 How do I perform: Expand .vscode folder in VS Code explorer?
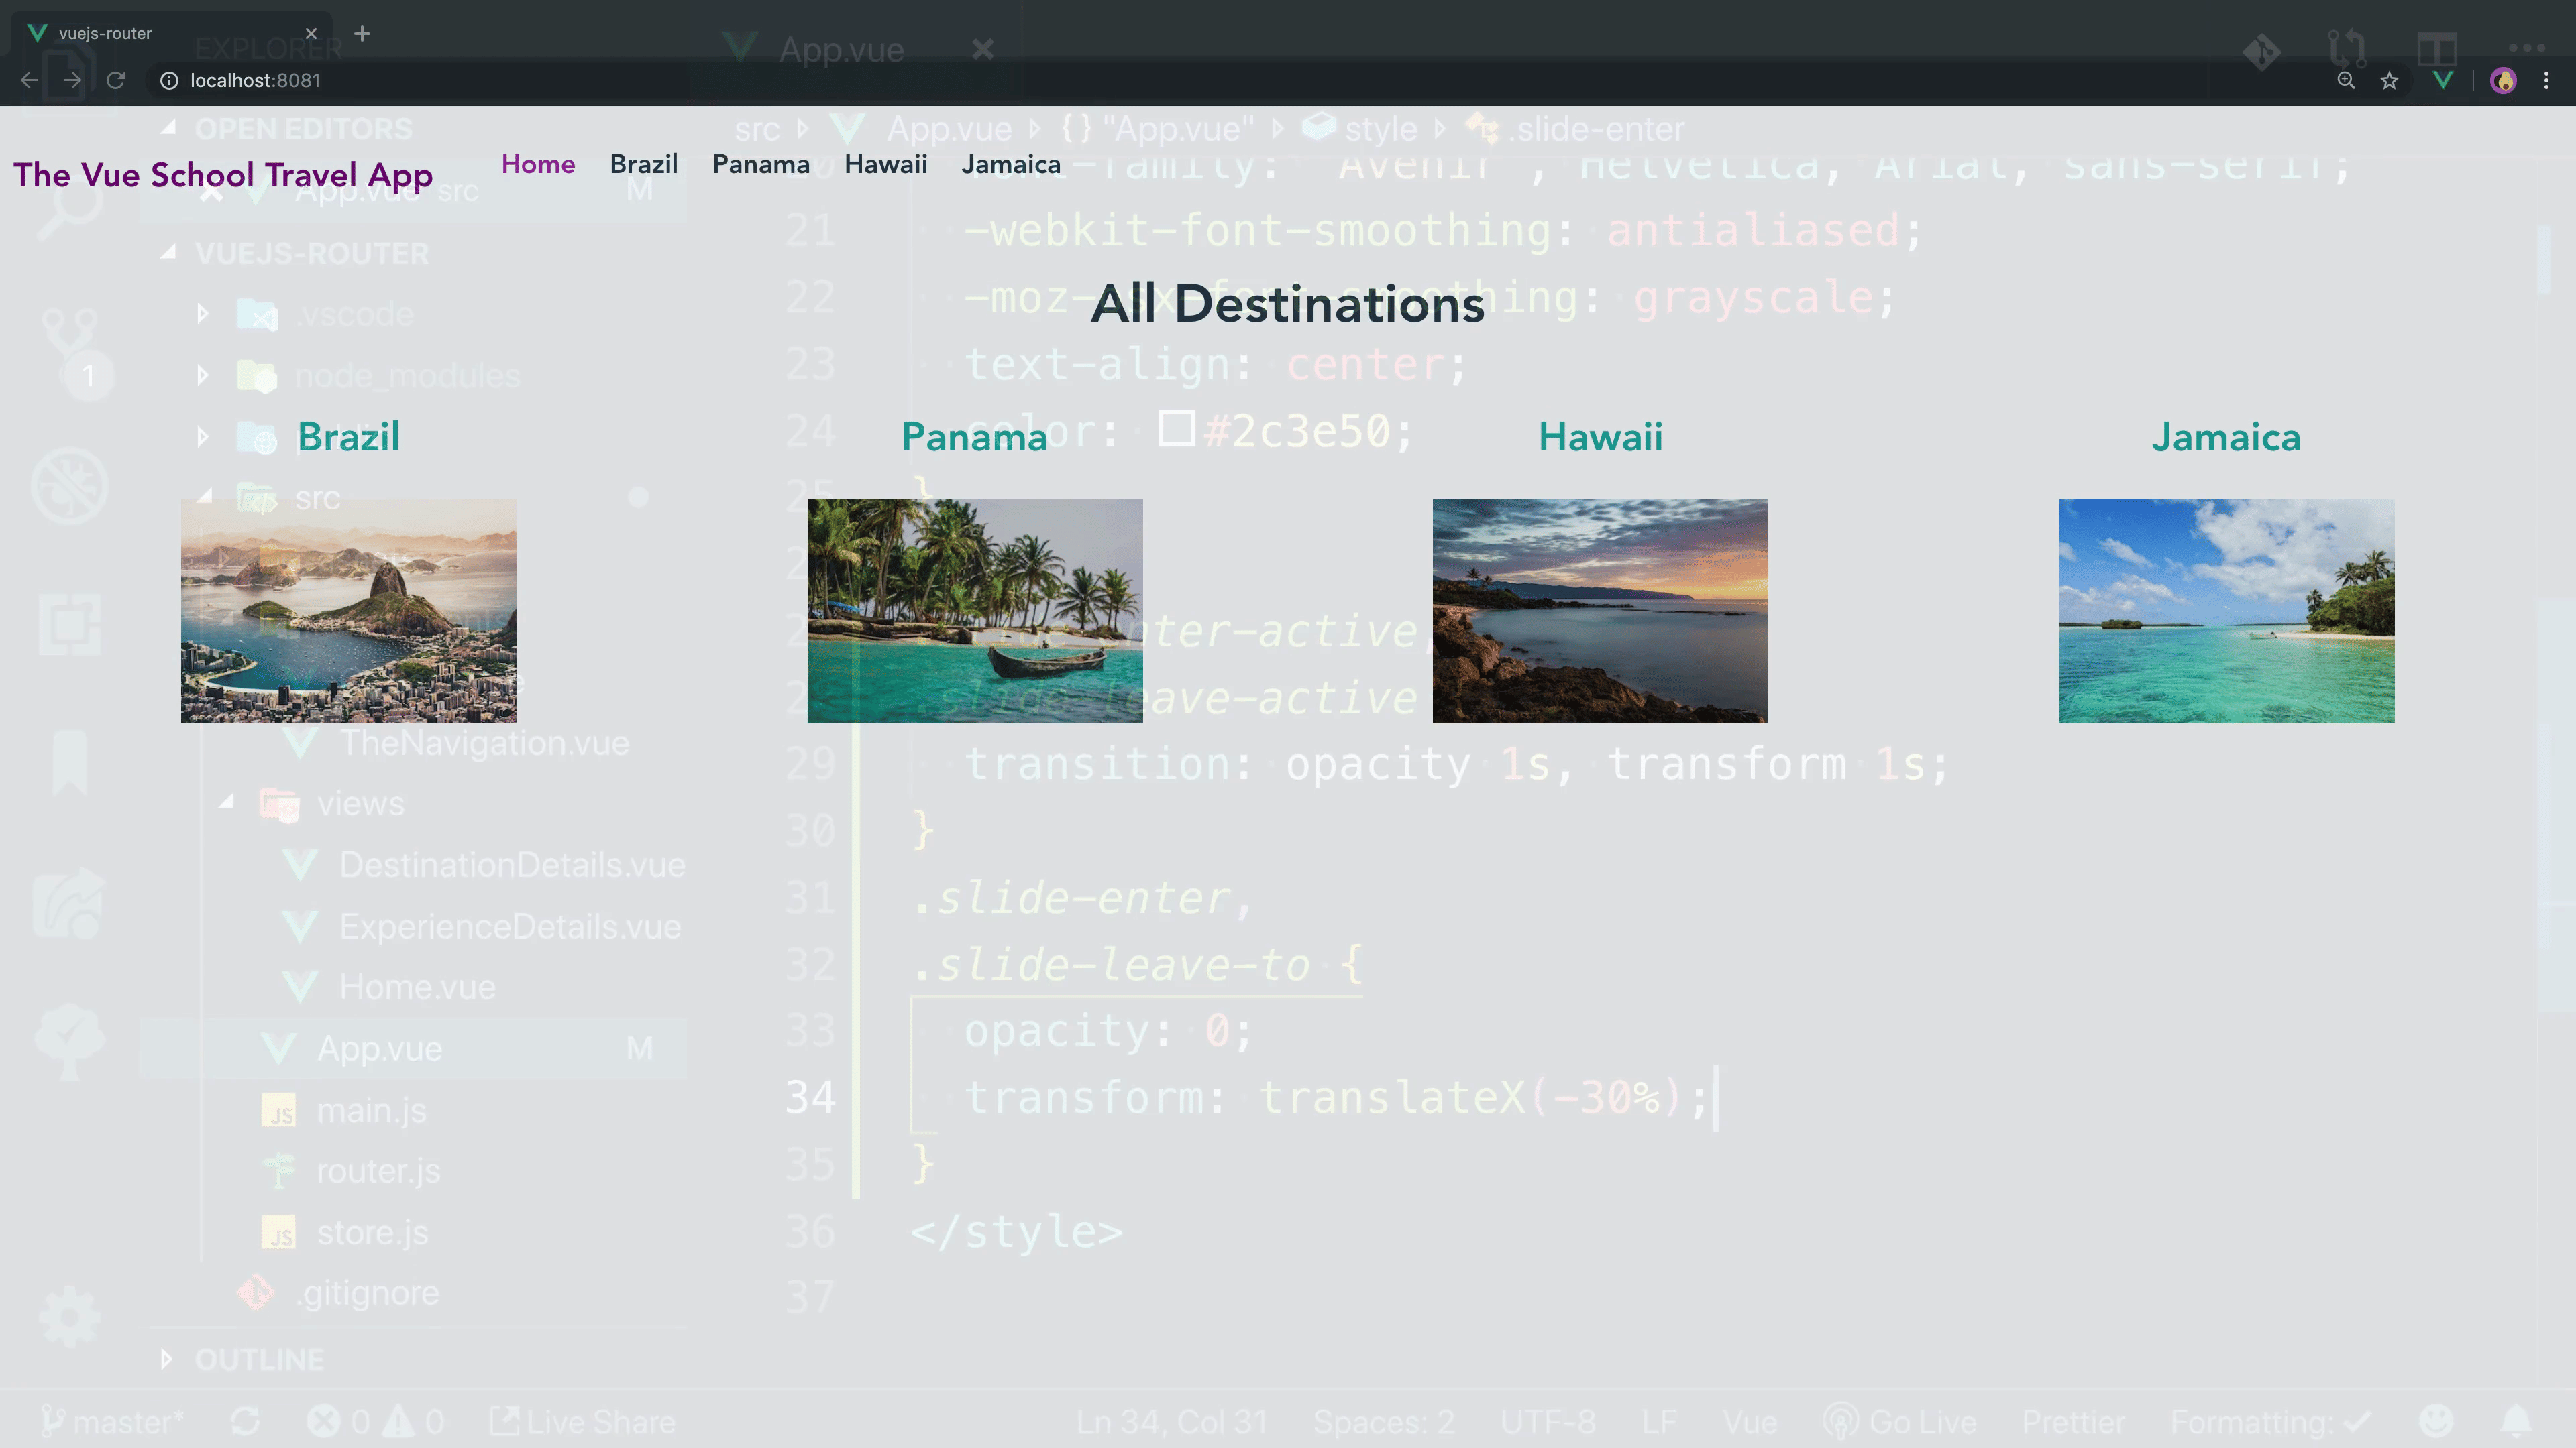(x=203, y=314)
